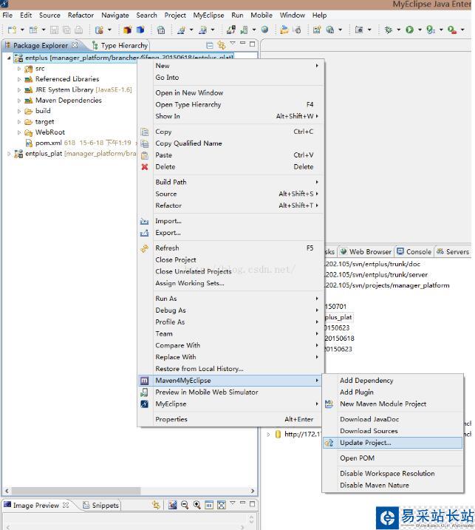Expand the WebRoot folder node
475x530 pixels.
(19, 132)
